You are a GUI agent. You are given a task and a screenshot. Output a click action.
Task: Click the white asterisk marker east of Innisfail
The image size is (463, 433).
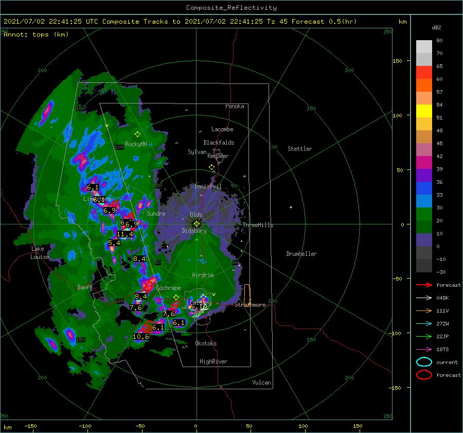click(244, 177)
